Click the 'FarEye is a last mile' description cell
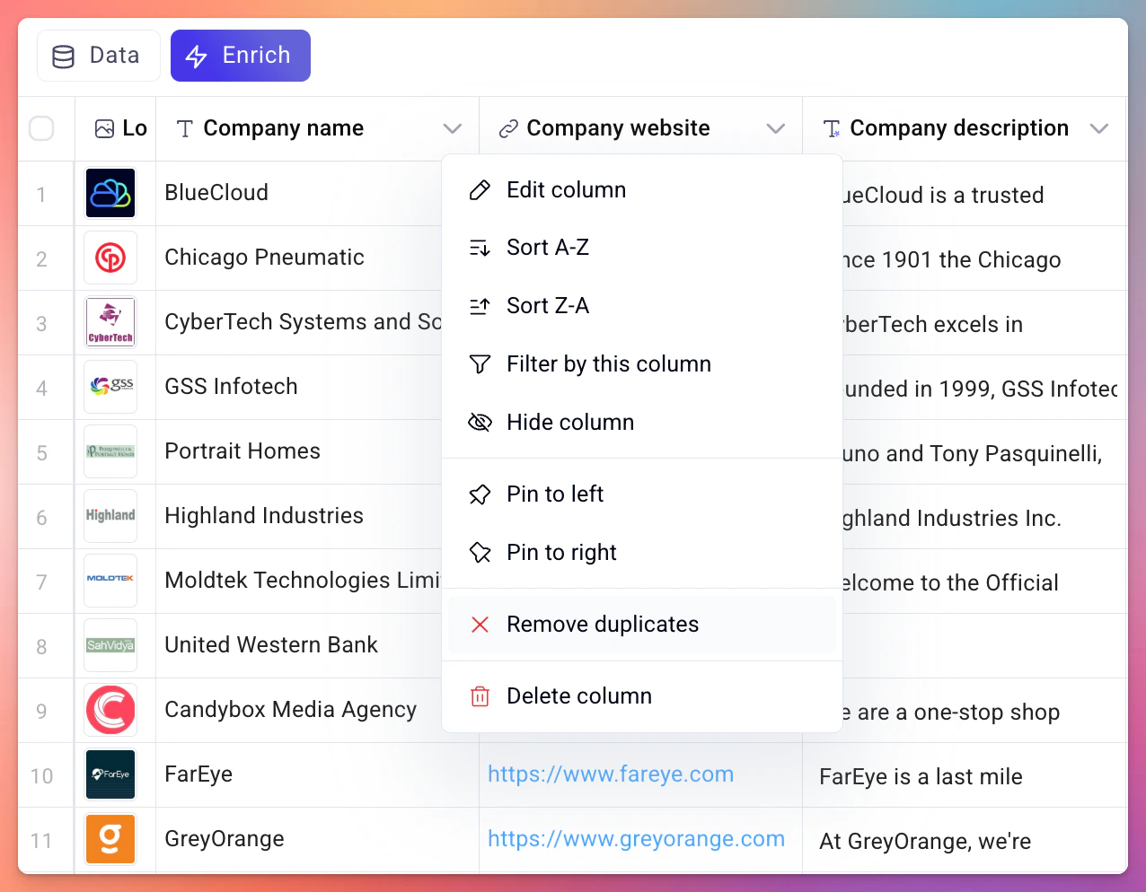The image size is (1146, 892). pos(965,775)
